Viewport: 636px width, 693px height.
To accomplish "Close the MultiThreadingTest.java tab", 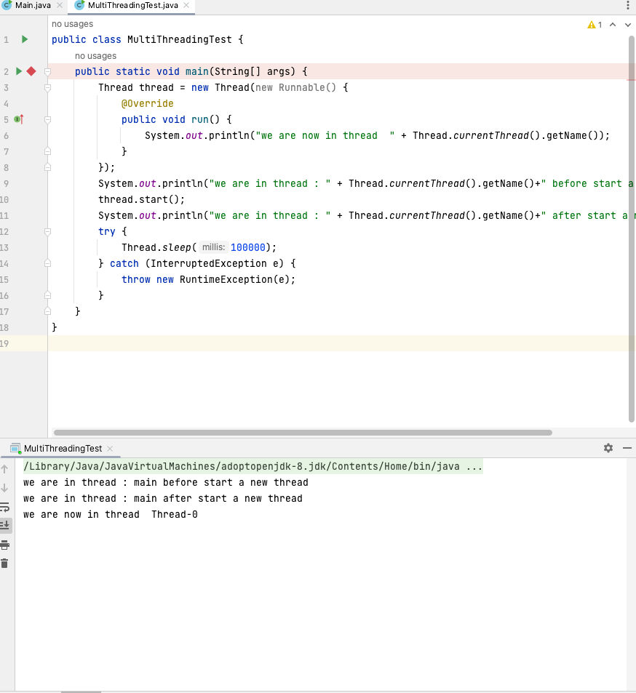I will point(186,5).
